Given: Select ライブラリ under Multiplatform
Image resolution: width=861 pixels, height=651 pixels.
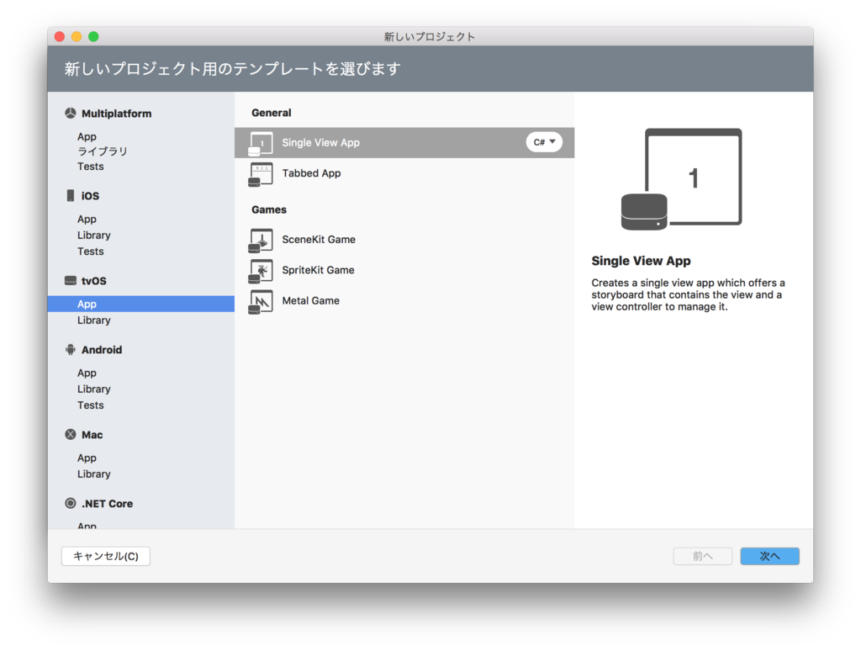Looking at the screenshot, I should pyautogui.click(x=102, y=151).
